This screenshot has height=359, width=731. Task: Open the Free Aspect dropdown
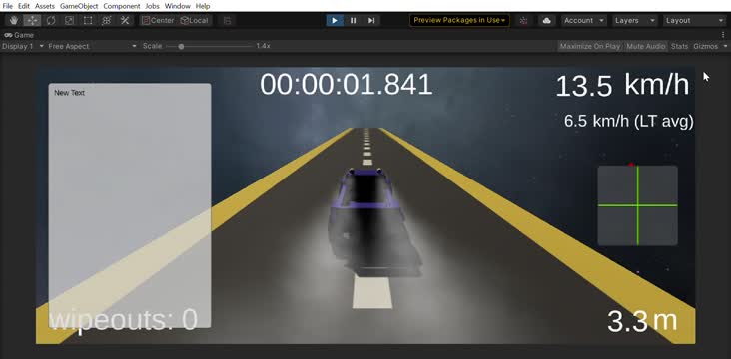point(92,46)
